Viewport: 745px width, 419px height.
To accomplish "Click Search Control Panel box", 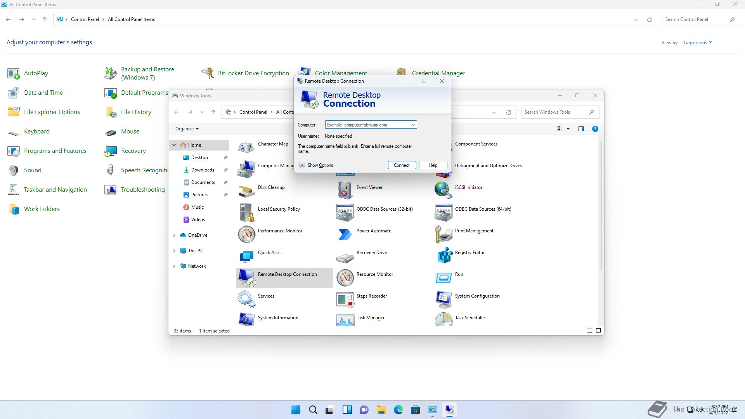I will coord(700,19).
